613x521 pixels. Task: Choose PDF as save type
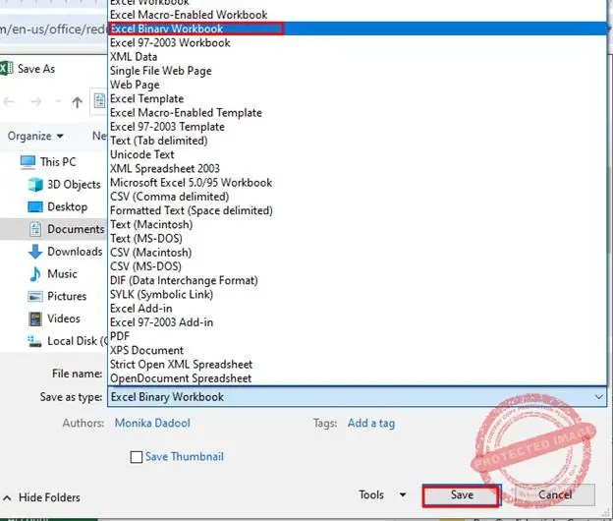(357, 336)
